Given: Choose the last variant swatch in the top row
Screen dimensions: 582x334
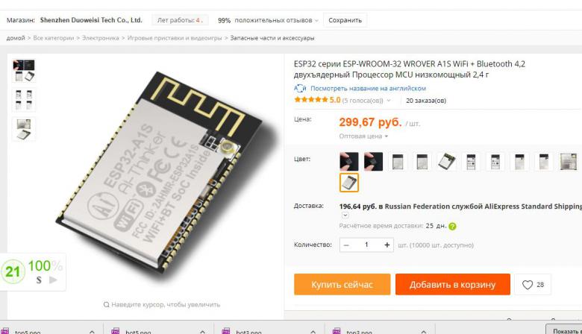Looking at the screenshot, I should click(x=569, y=162).
